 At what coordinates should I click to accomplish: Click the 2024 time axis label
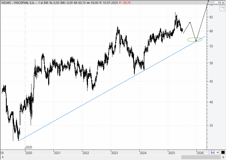click(x=143, y=153)
